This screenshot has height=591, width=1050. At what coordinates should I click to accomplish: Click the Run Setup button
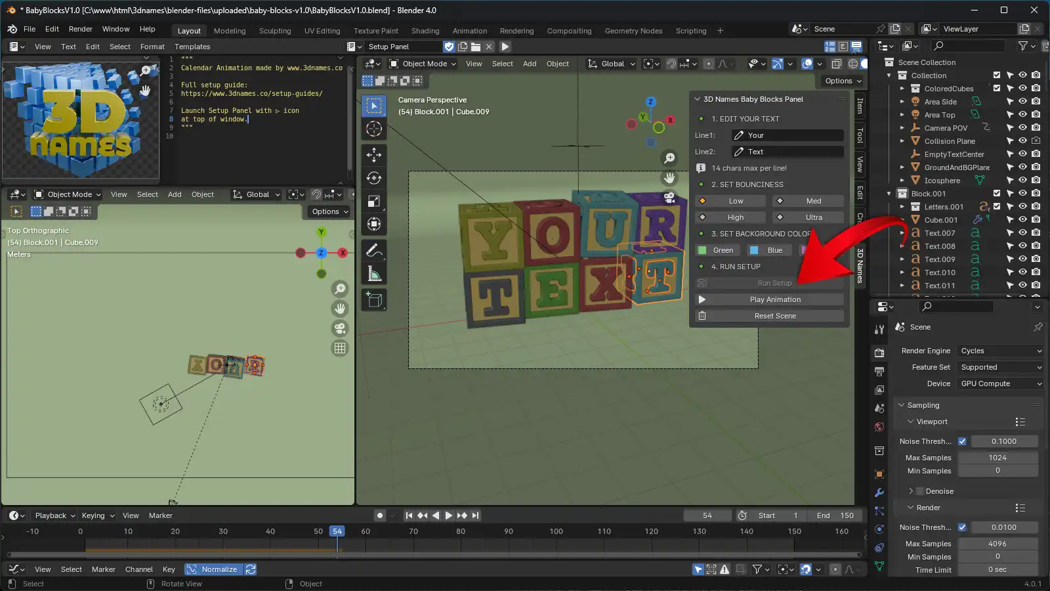point(774,282)
